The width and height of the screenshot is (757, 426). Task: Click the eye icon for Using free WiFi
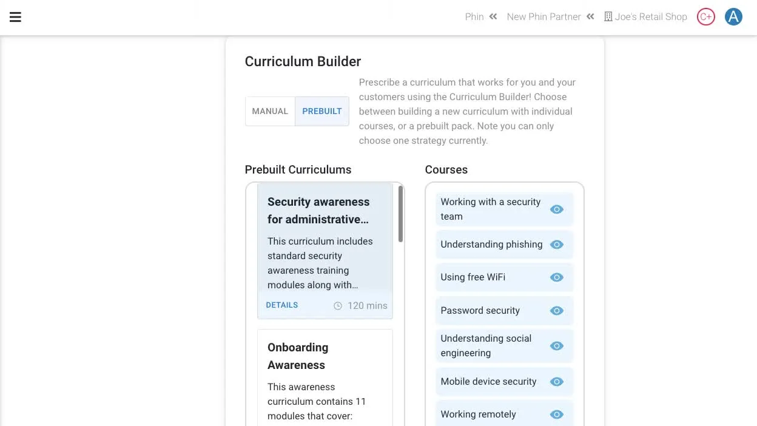tap(557, 277)
